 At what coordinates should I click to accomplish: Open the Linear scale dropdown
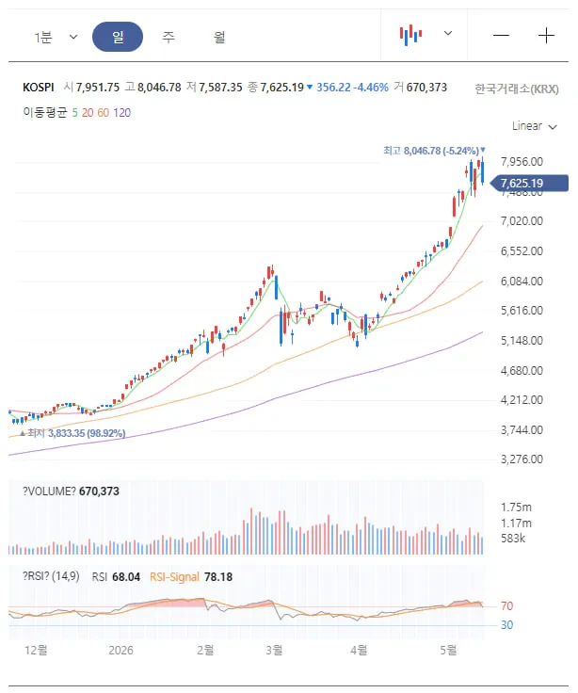[x=534, y=126]
